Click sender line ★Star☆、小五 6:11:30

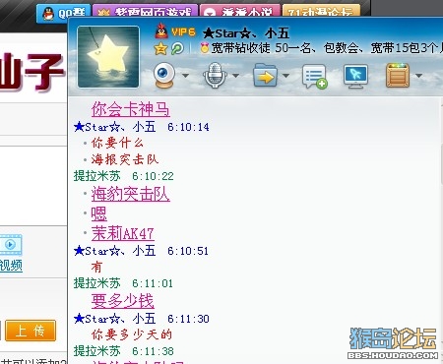point(142,319)
